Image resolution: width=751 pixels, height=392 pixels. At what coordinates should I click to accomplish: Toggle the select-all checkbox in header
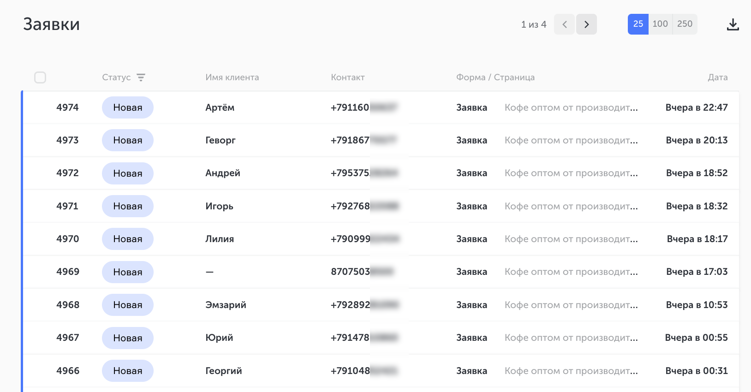tap(40, 77)
